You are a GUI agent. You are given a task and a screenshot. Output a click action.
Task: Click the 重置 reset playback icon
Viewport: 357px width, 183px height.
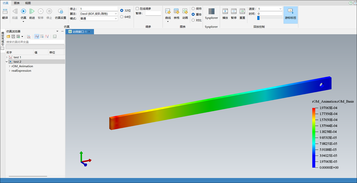pos(242,12)
